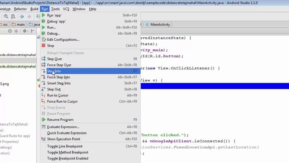Open the Tools menu
This screenshot has width=289, height=163.
click(x=55, y=9)
